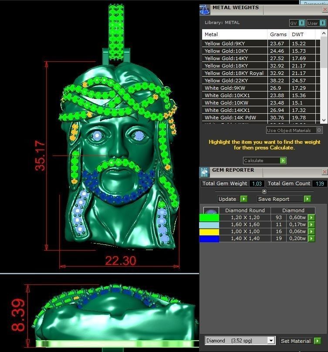Select the White Gold:14KX1 row
Image resolution: width=328 pixels, height=352 pixels.
click(261, 110)
